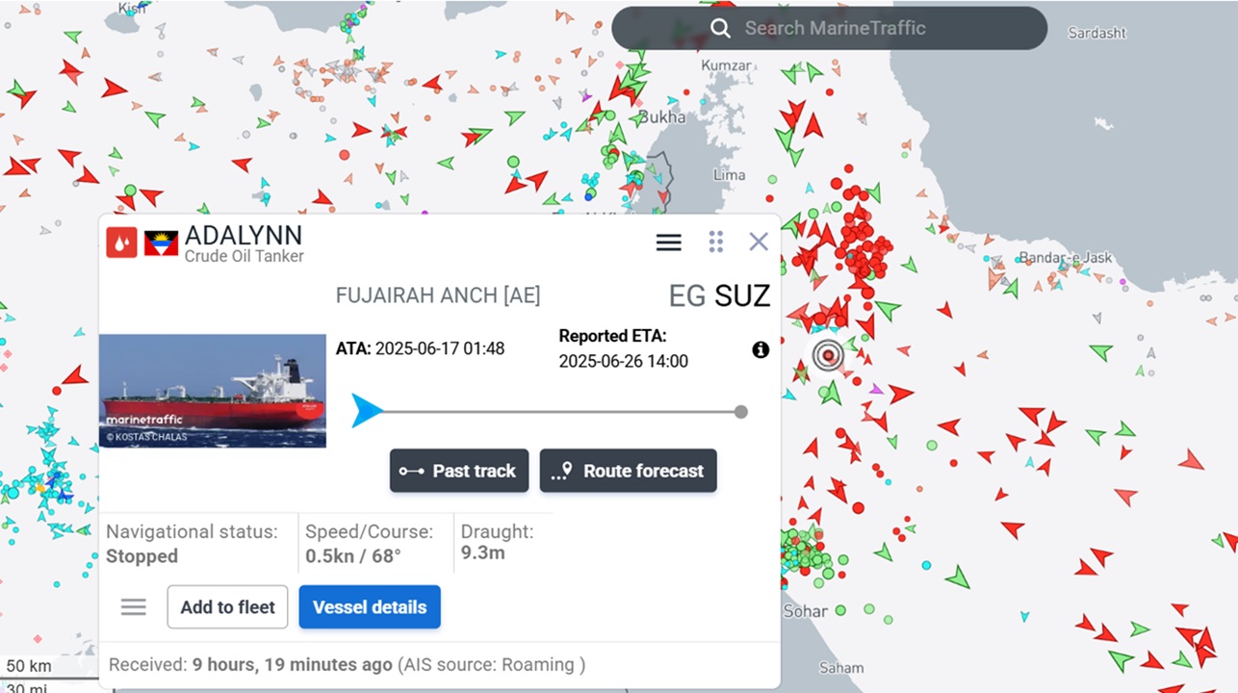Click the grid layout icon near the close button
Image resolution: width=1238 pixels, height=693 pixels.
coord(715,242)
